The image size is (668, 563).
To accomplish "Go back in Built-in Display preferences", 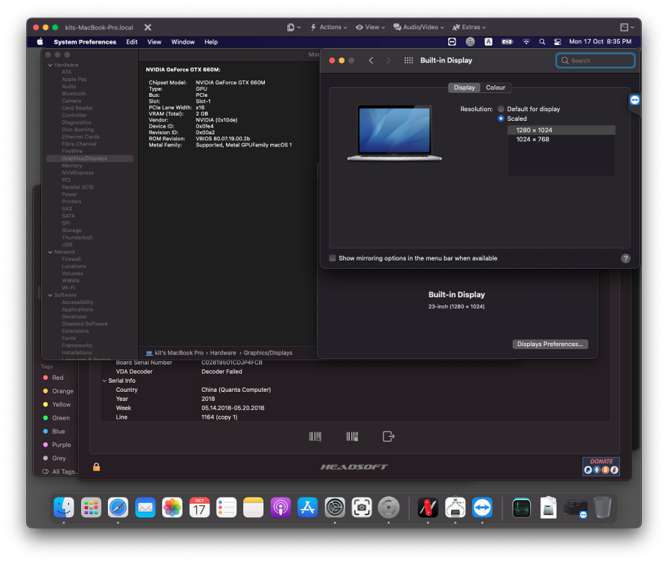I will [x=371, y=61].
